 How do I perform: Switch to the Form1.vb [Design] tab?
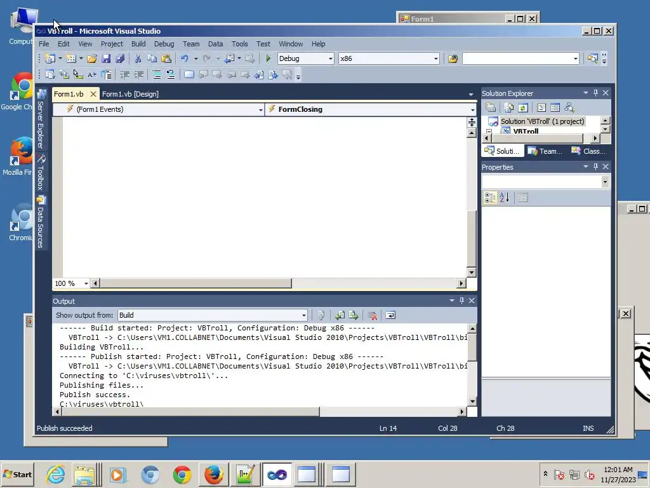pos(130,94)
